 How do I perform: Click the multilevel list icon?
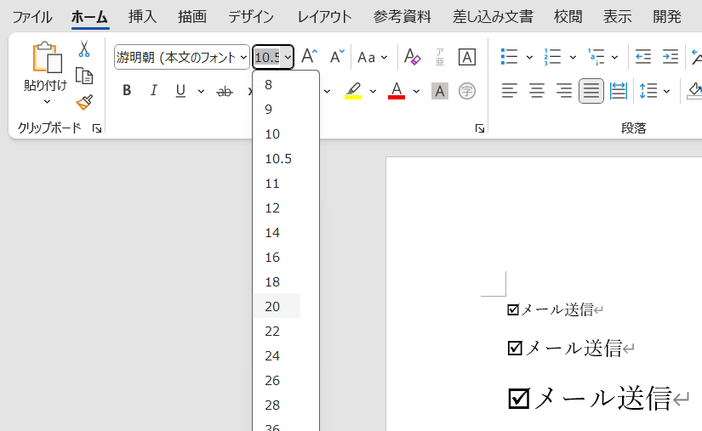point(596,57)
